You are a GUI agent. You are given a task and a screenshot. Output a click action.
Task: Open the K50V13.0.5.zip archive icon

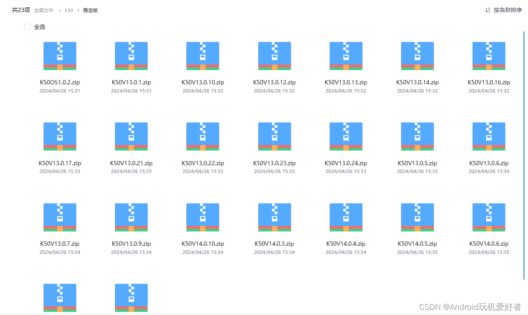point(417,136)
